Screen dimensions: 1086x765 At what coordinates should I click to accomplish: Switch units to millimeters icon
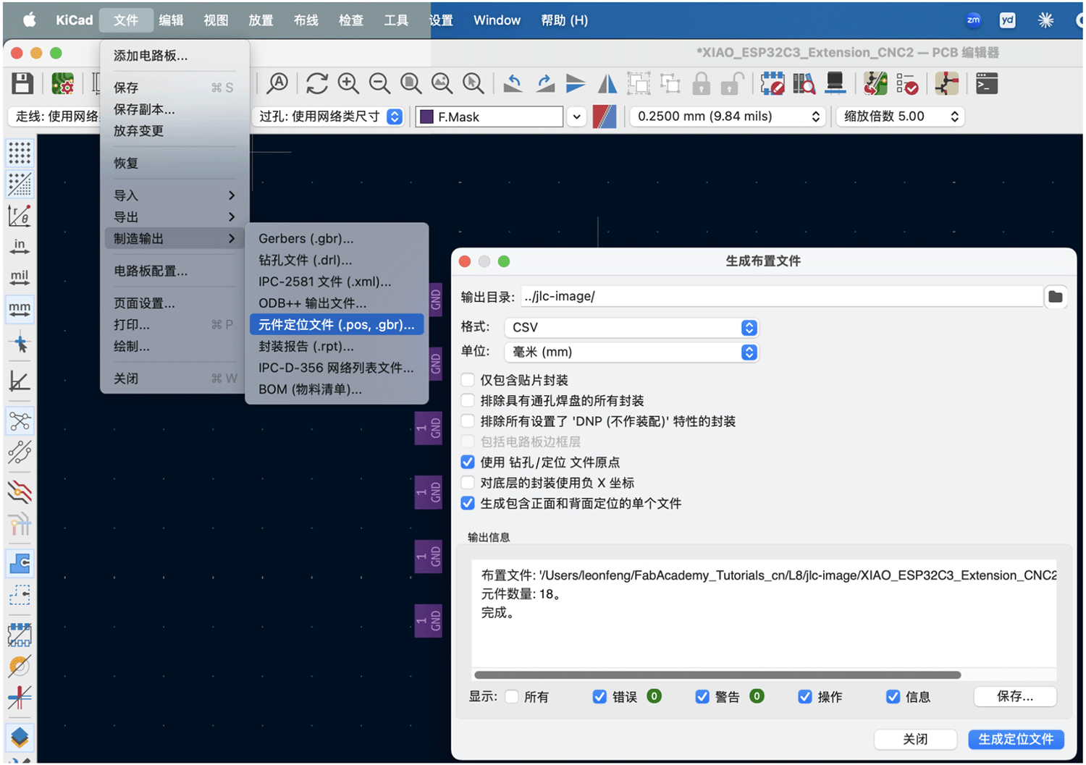(x=20, y=309)
